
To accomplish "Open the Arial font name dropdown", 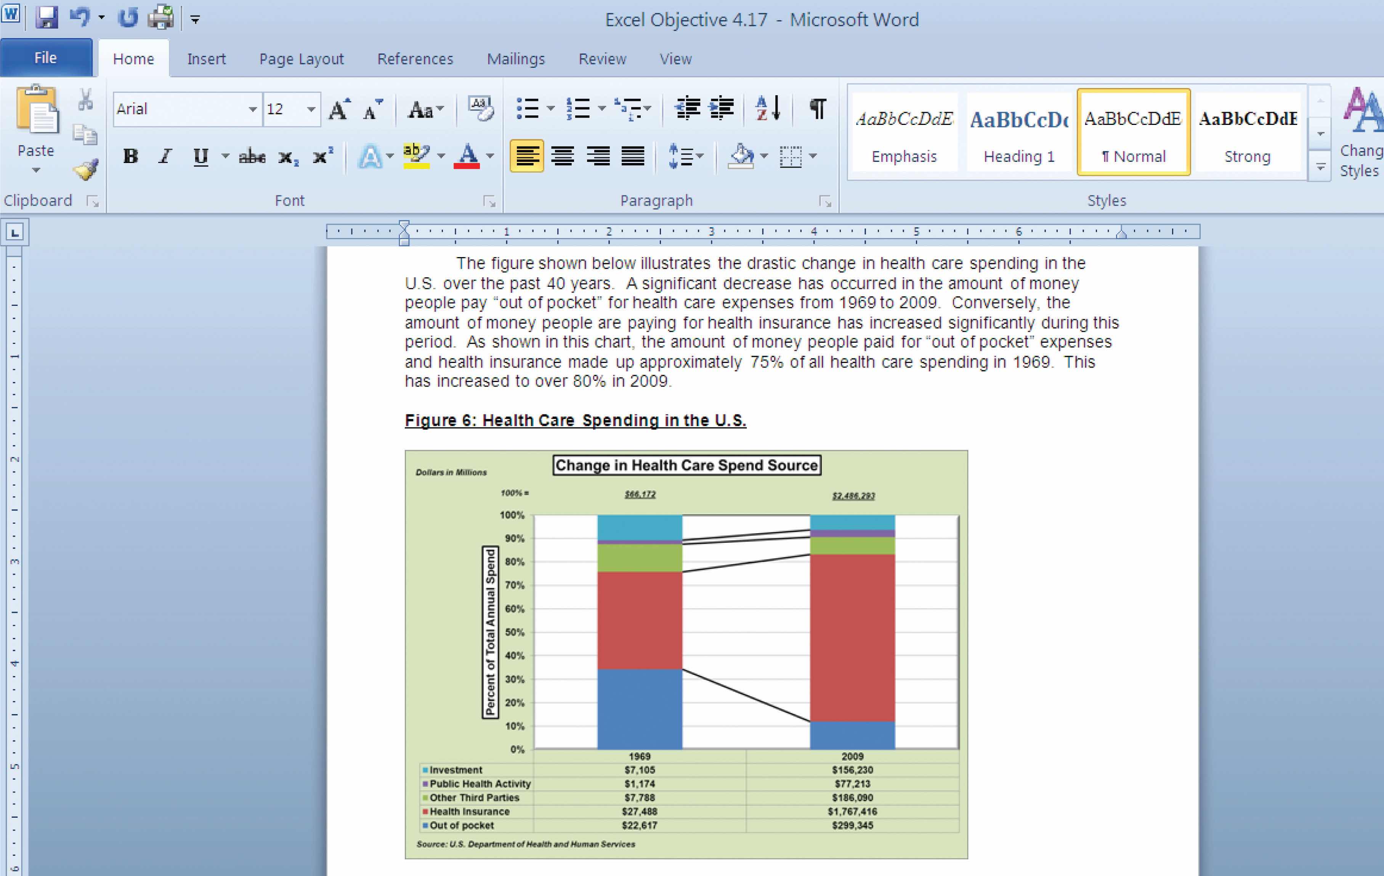I will 252,109.
